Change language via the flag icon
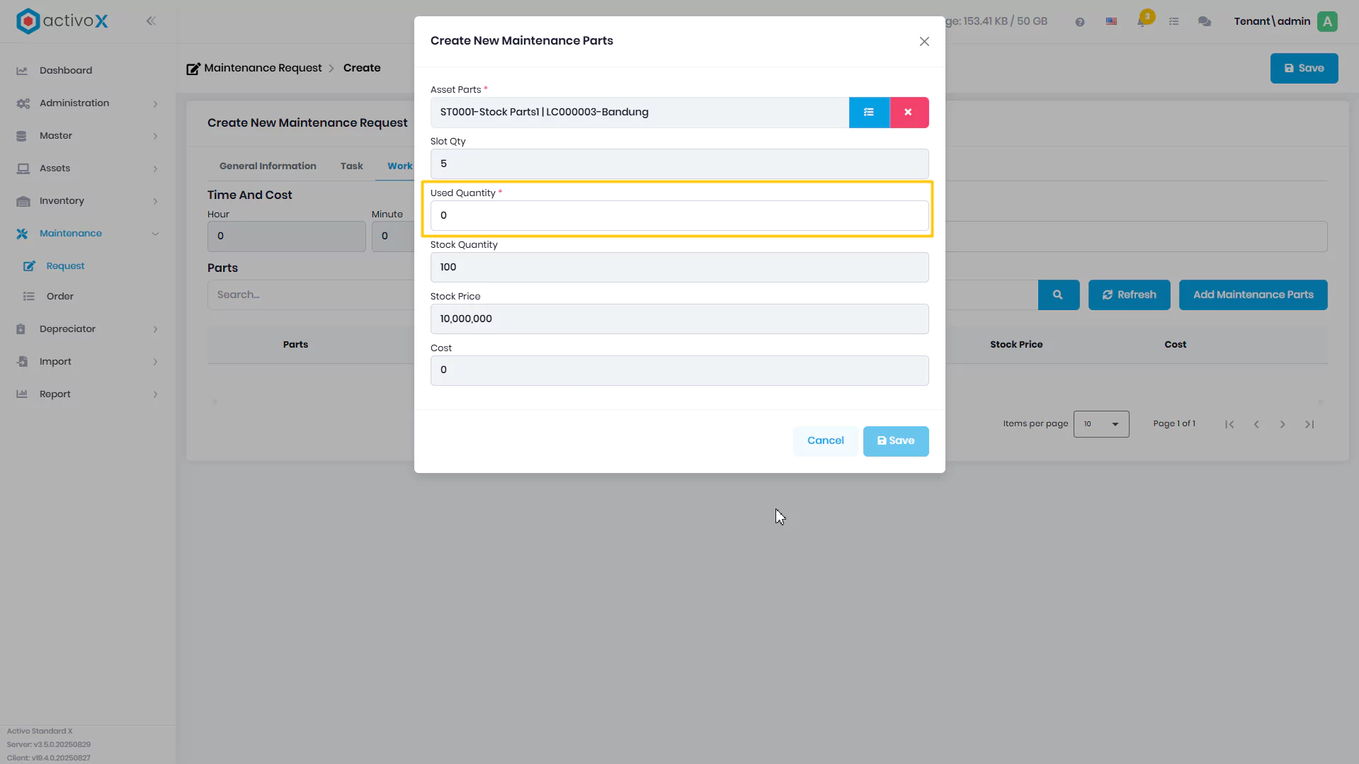Image resolution: width=1359 pixels, height=764 pixels. tap(1112, 22)
